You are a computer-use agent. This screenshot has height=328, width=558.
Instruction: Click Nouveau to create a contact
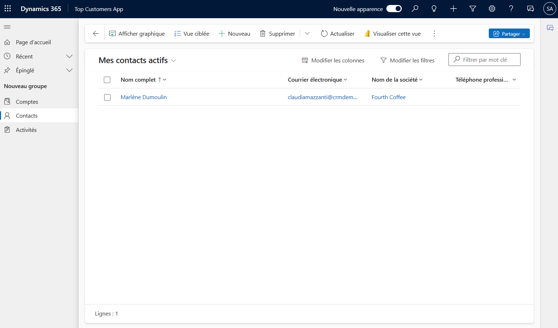234,34
